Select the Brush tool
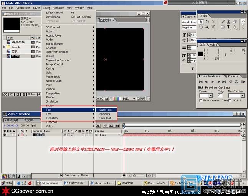Viewport: 248px width, 196px height. click(223, 22)
